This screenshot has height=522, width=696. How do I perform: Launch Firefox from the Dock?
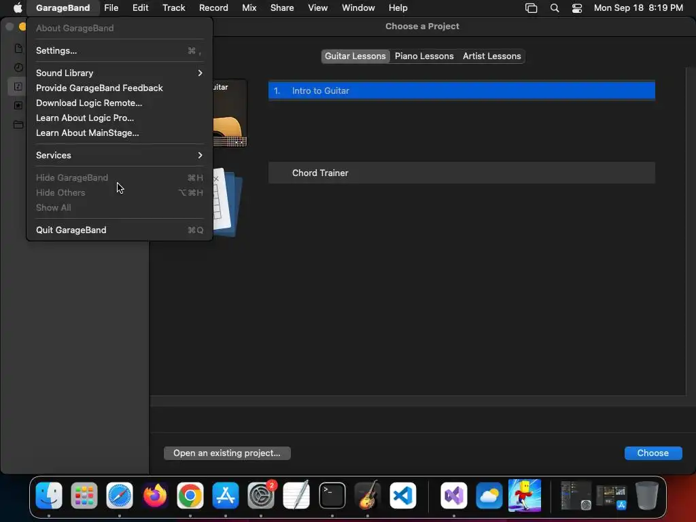[x=155, y=495]
